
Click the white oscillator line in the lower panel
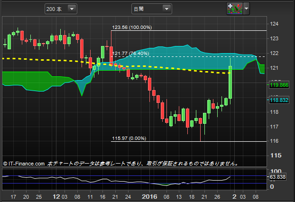point(116,181)
